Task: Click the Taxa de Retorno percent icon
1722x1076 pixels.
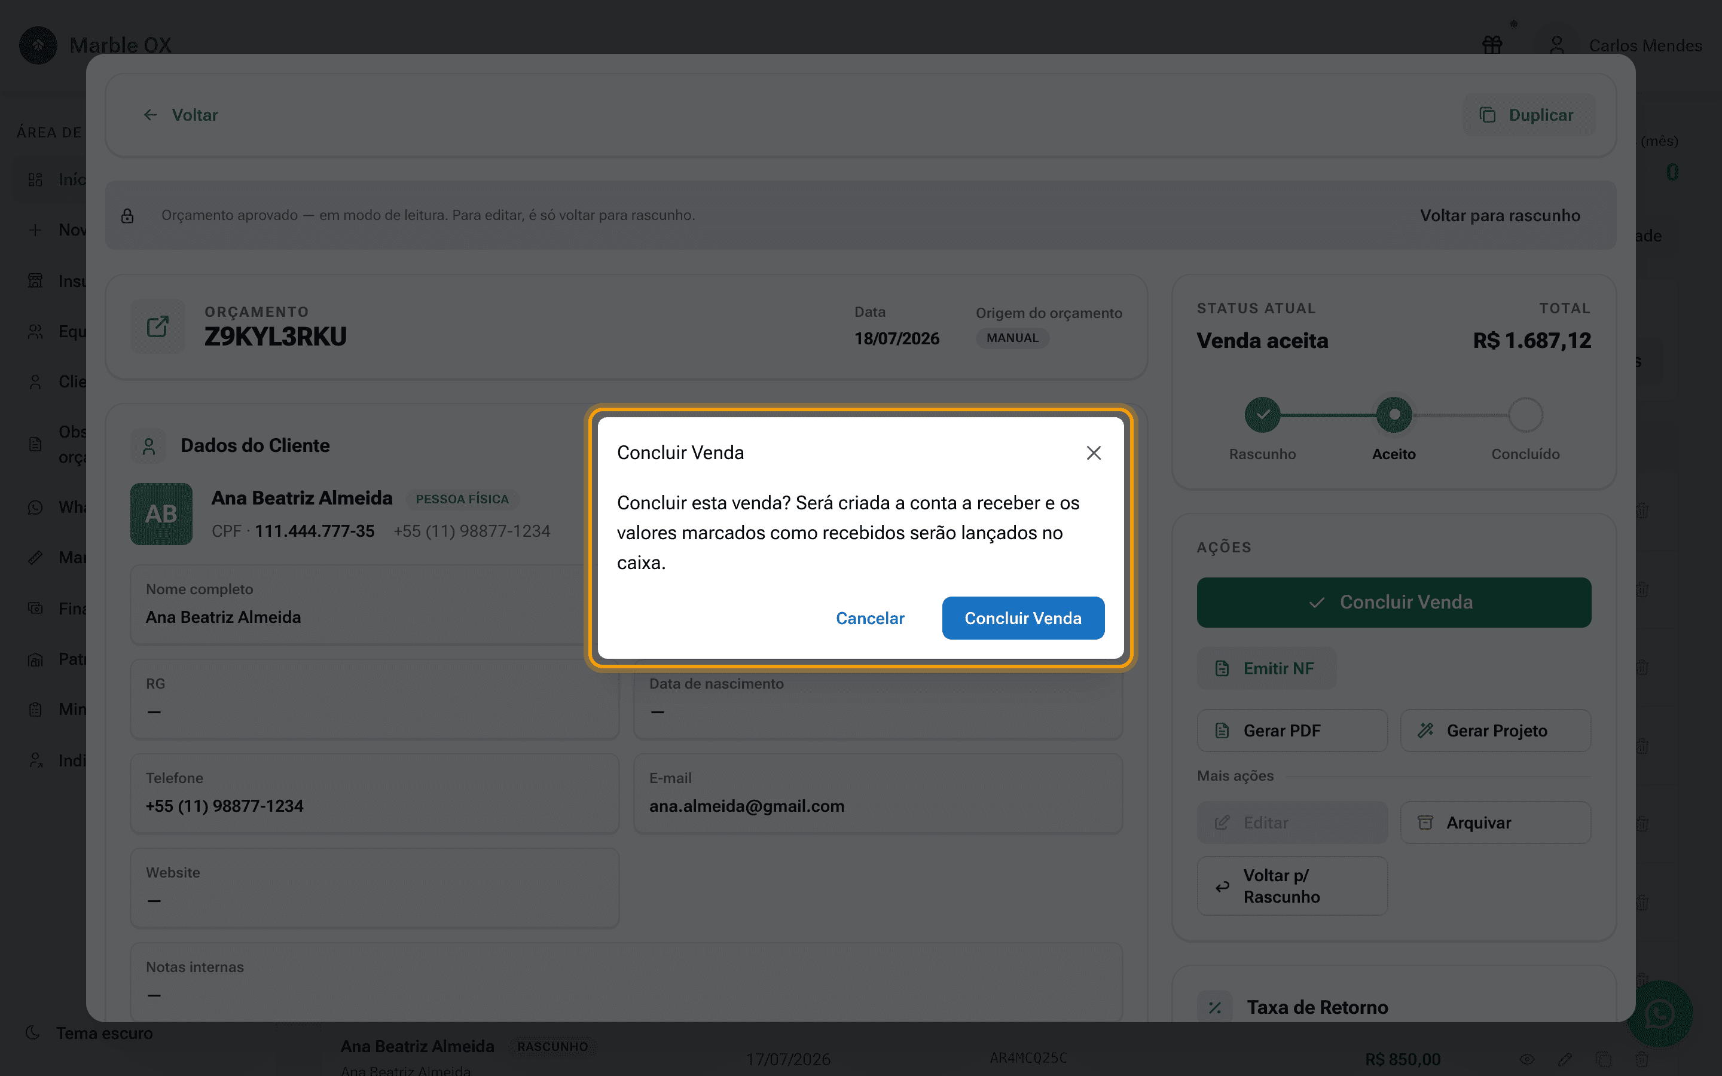Action: point(1214,1007)
